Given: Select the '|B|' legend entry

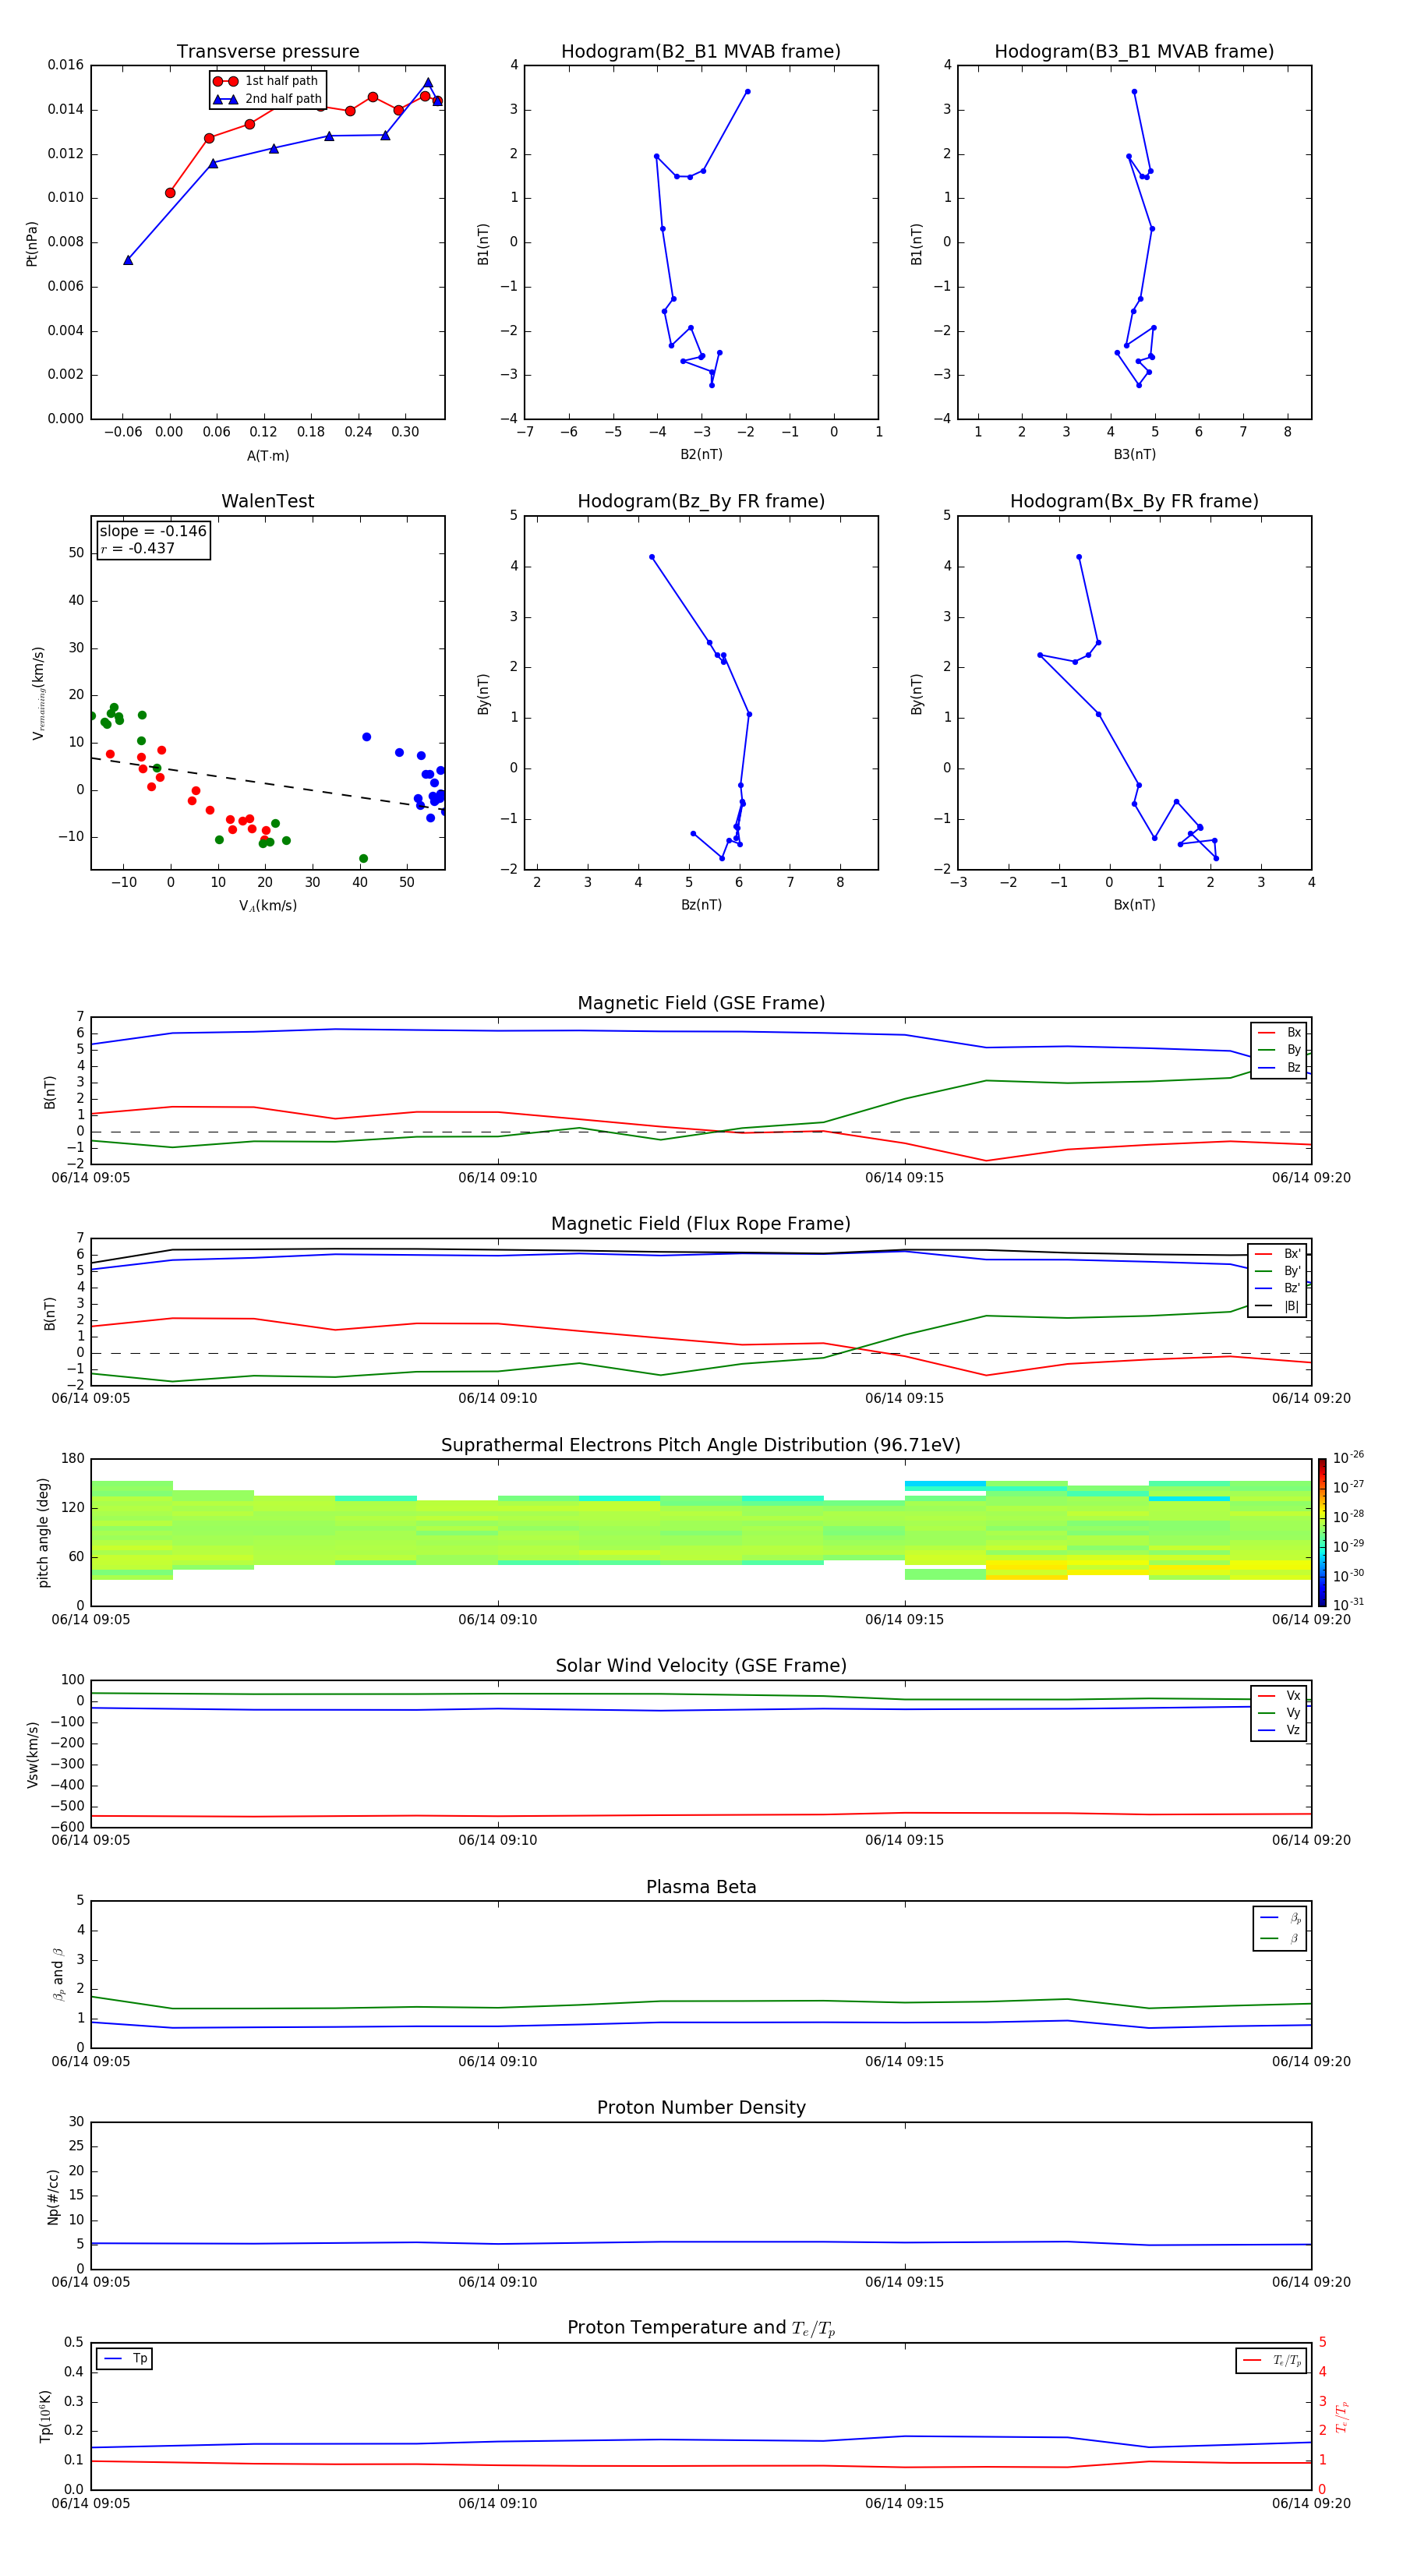Looking at the screenshot, I should click(x=1278, y=1306).
